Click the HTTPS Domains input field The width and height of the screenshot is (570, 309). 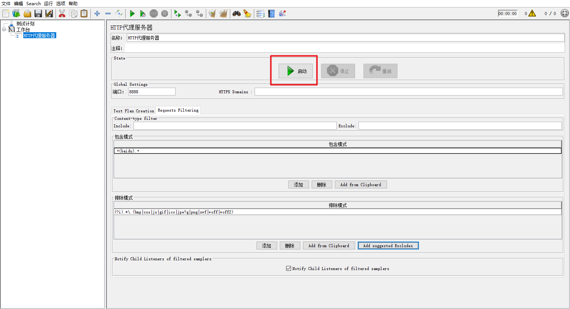click(409, 92)
